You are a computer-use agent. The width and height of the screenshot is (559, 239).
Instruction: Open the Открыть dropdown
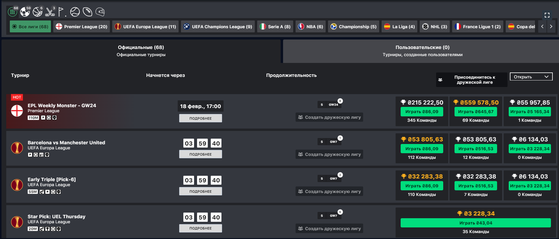click(531, 77)
